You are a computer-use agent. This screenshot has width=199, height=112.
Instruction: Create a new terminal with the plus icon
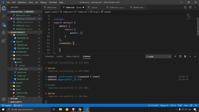[x=175, y=56]
